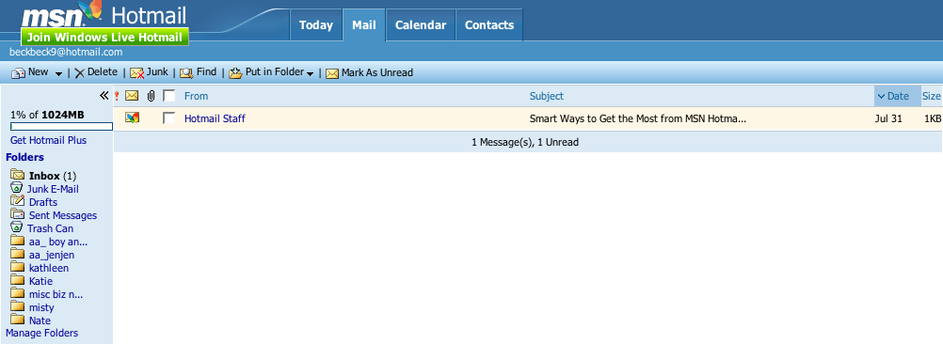The width and height of the screenshot is (943, 344).
Task: Click the aa_ boy an... folder icon
Action: point(18,242)
